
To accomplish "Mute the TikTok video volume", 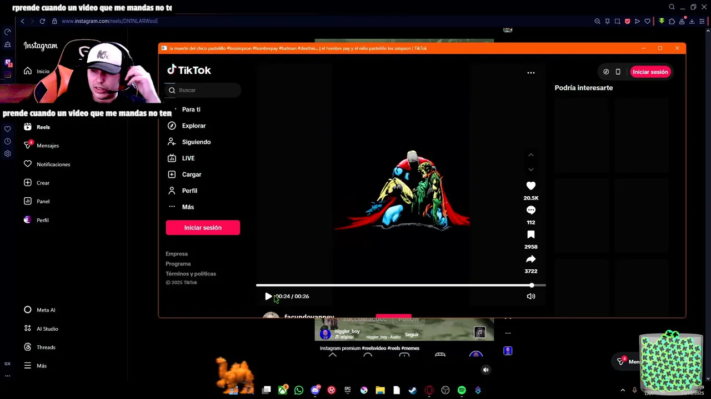I will [531, 296].
